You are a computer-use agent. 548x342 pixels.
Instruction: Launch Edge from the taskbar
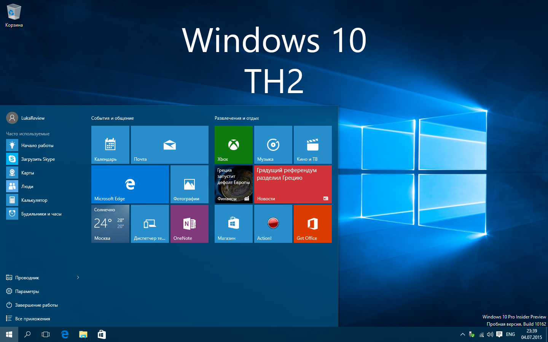point(65,334)
